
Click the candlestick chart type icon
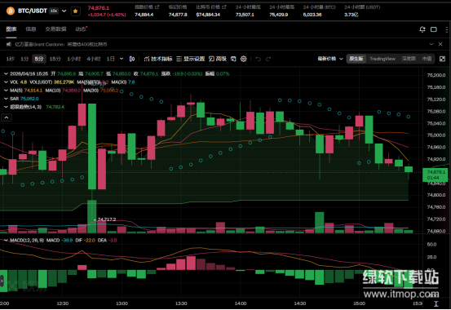[132, 59]
